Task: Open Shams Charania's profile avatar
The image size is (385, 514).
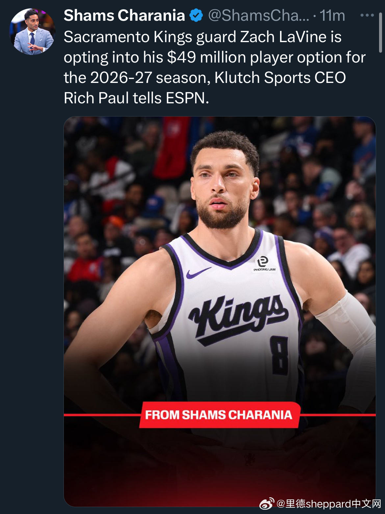Action: (32, 32)
